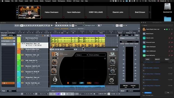The width and height of the screenshot is (174, 98).
Task: Open the VST Cloud menu
Action: click(76, 1)
